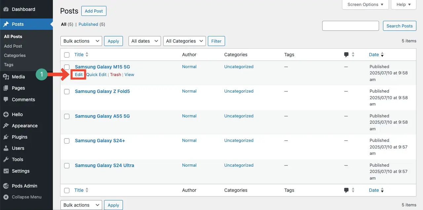Viewport: 423px width, 210px height.
Task: Click the Appearance paintbrush icon
Action: (x=6, y=126)
